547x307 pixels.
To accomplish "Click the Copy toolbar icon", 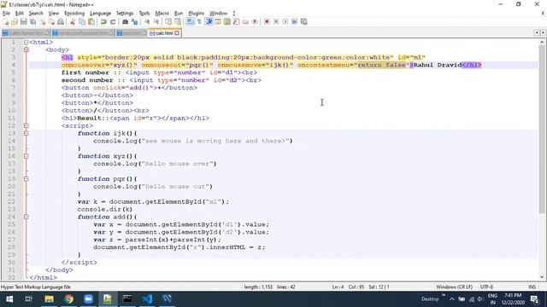I will point(82,21).
